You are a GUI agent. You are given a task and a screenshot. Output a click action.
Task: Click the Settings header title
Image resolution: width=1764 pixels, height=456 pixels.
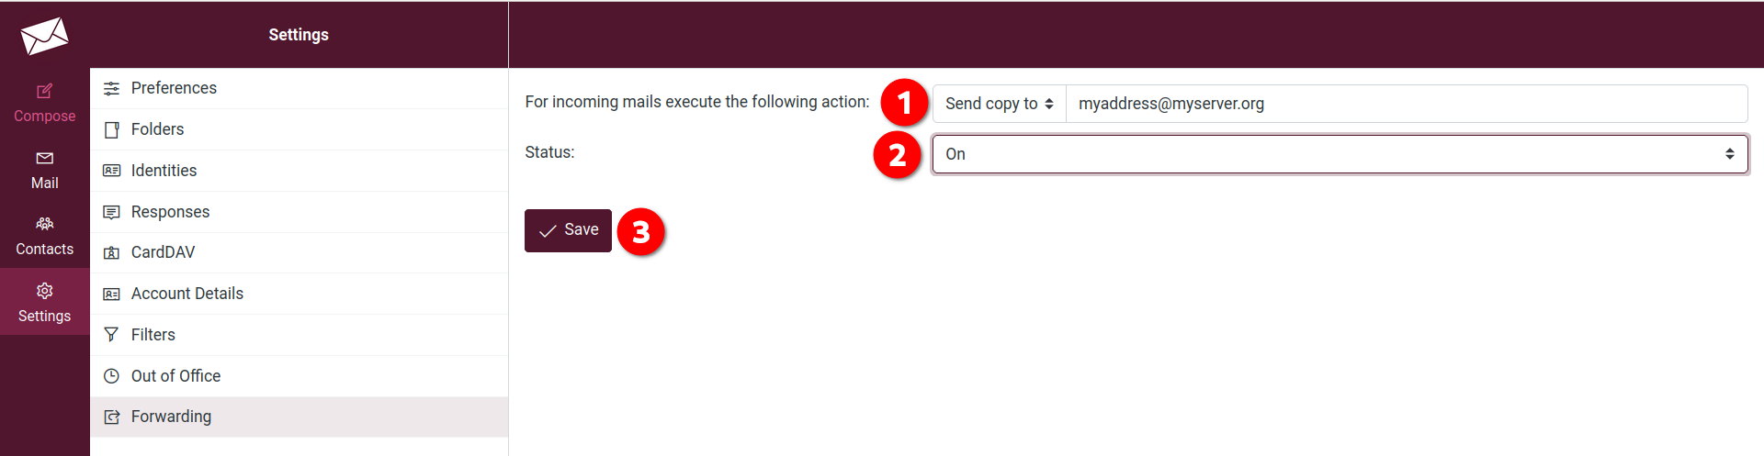[299, 35]
